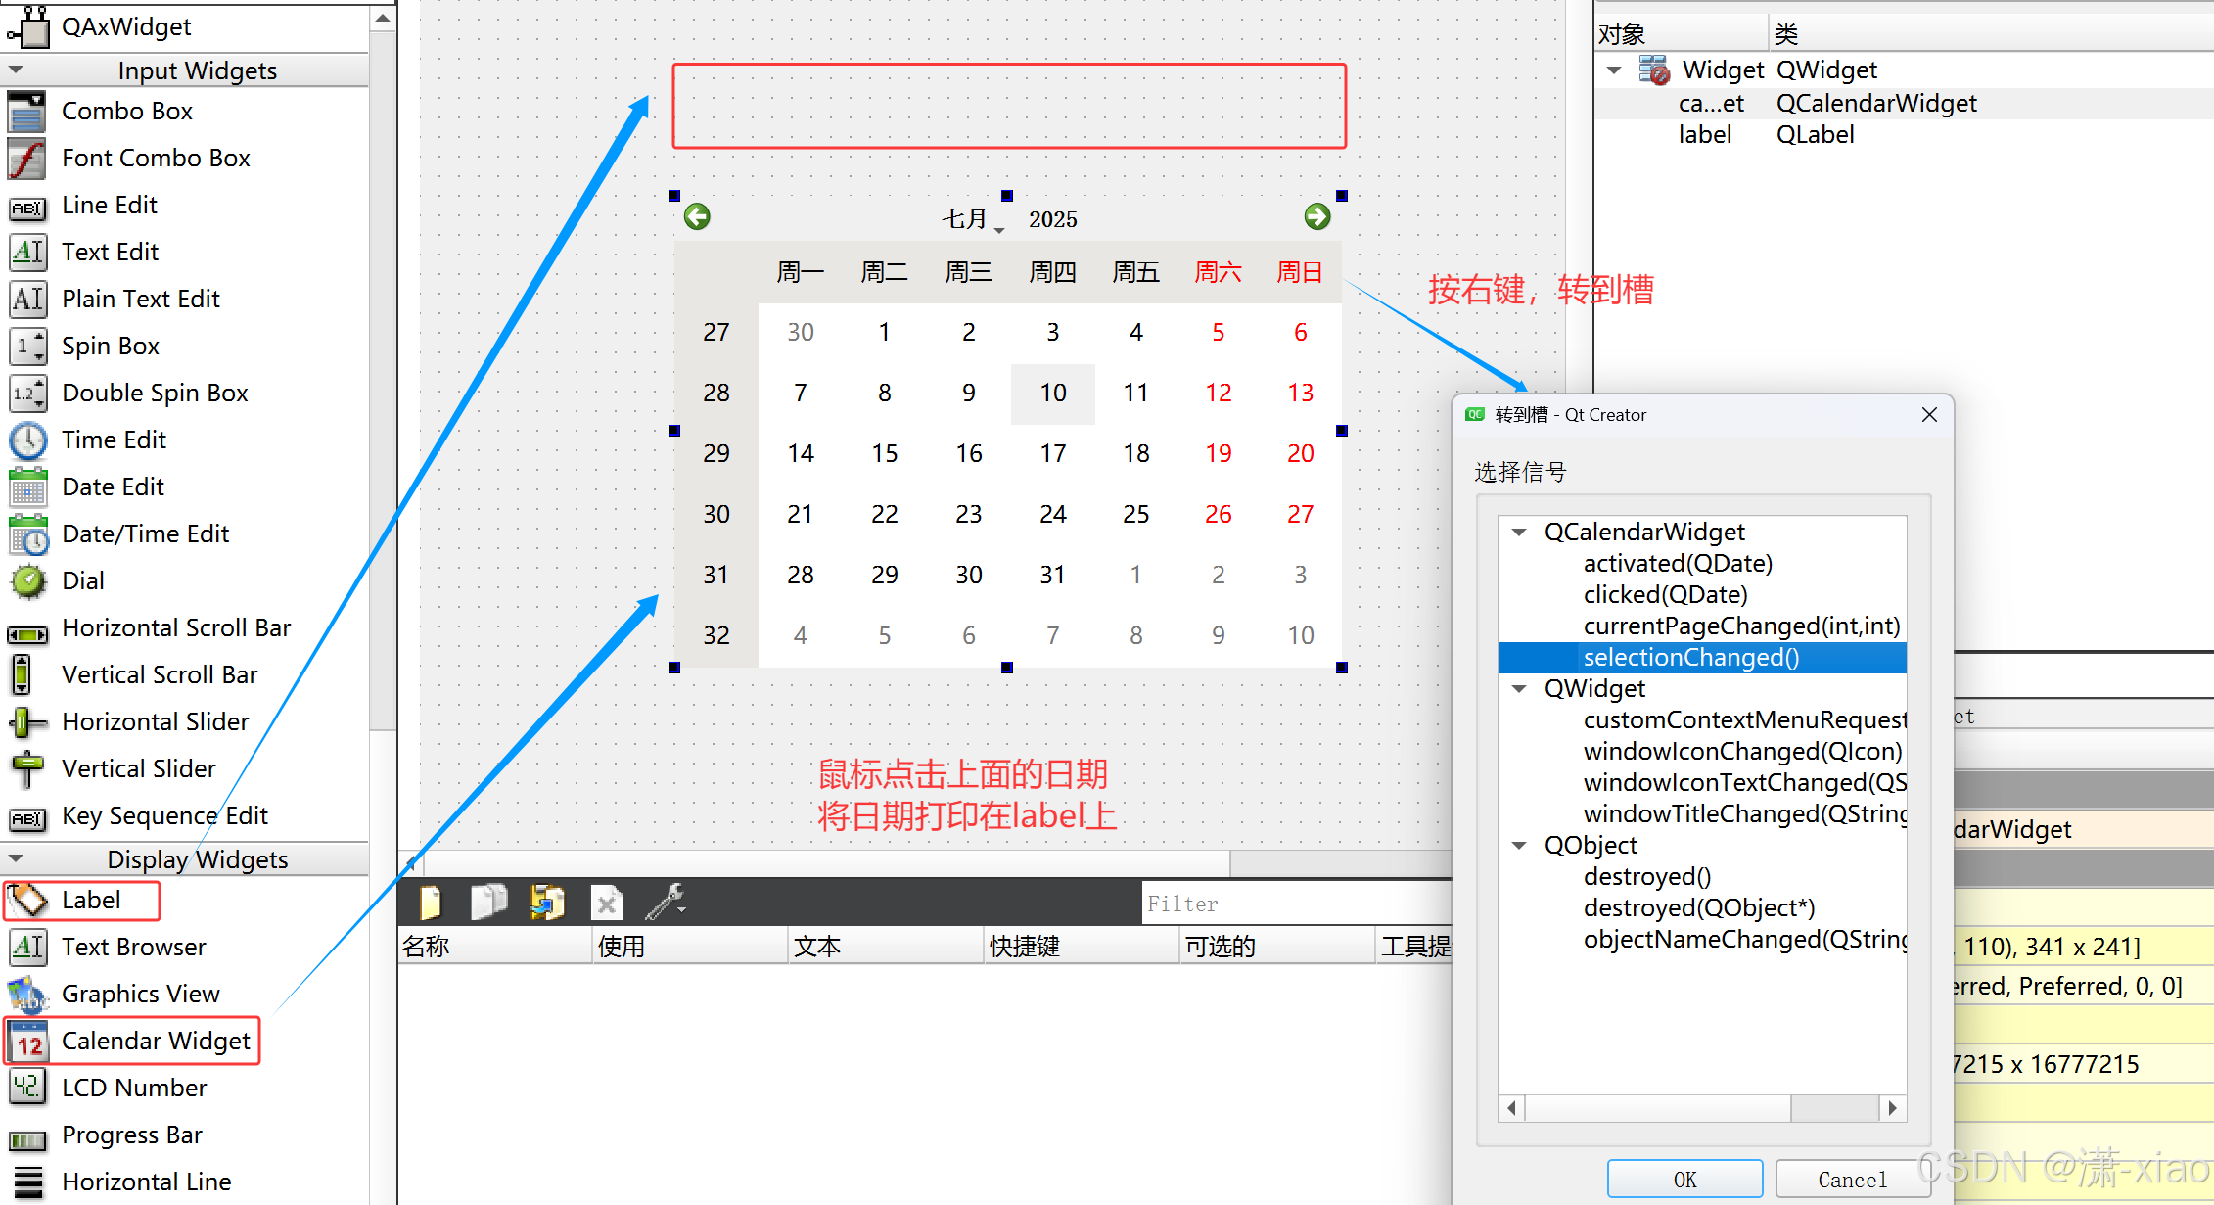Click date 10 in the week-28 row

pos(1052,394)
